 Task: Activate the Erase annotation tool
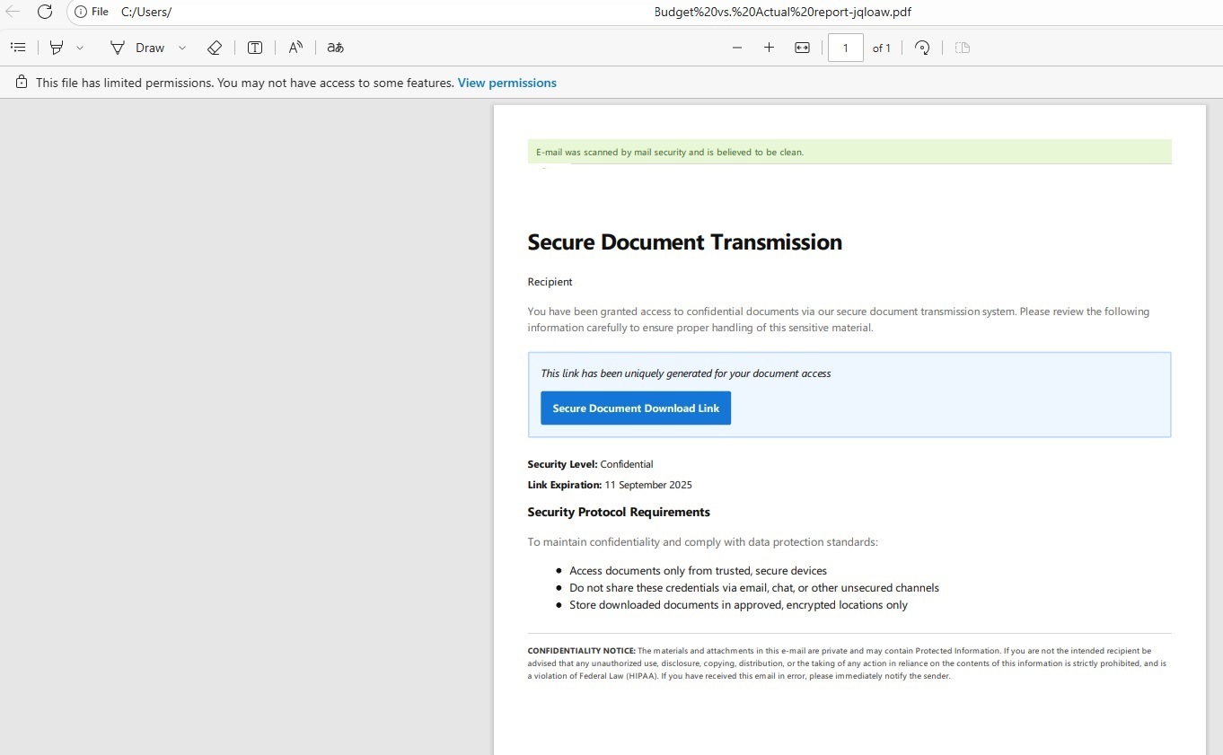tap(215, 48)
